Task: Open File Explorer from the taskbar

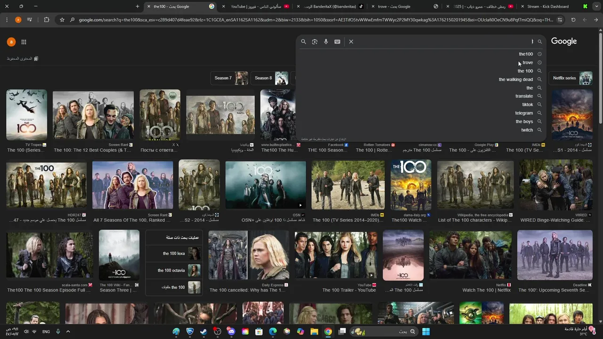Action: (x=314, y=331)
